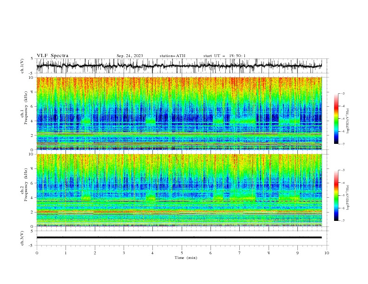Click the "ch.3(V)" axis label
The width and height of the screenshot is (368, 284).
[22, 238]
